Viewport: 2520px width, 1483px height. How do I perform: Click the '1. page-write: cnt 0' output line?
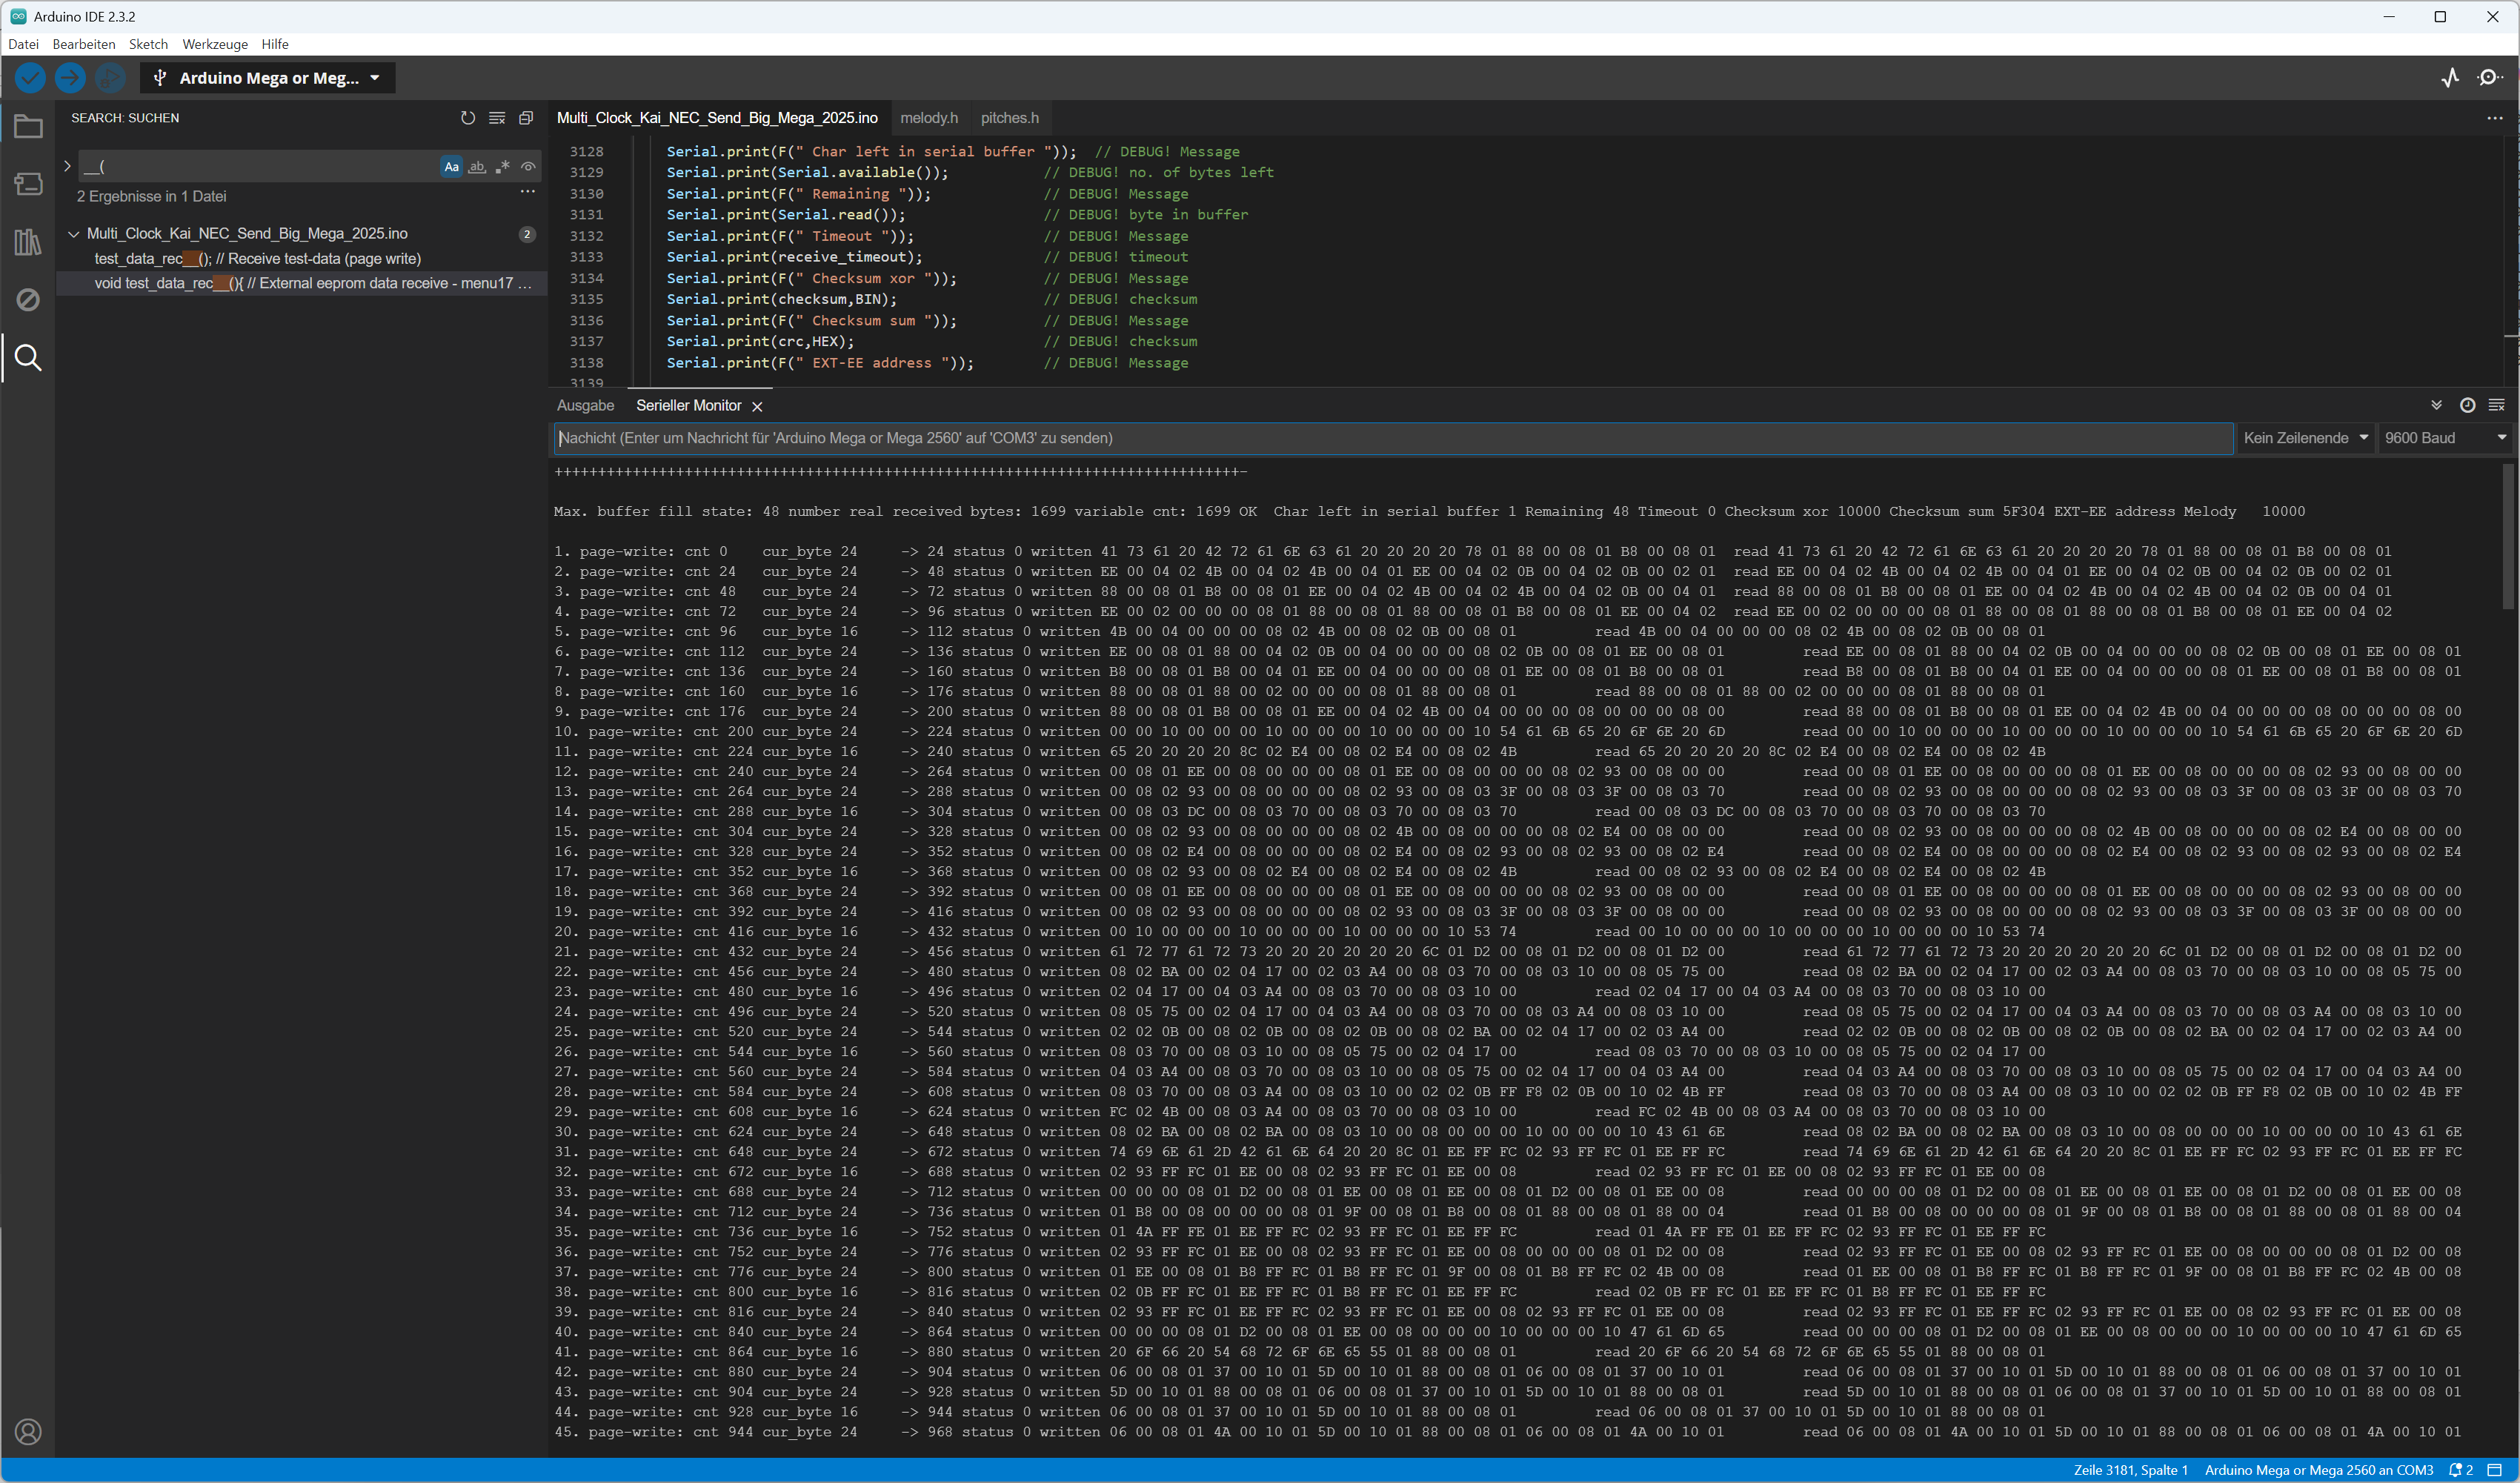1473,552
